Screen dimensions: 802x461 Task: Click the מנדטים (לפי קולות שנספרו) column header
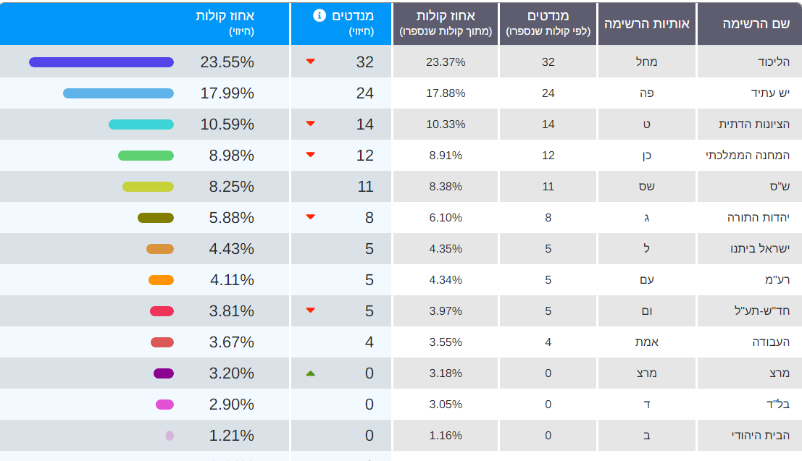(x=548, y=24)
